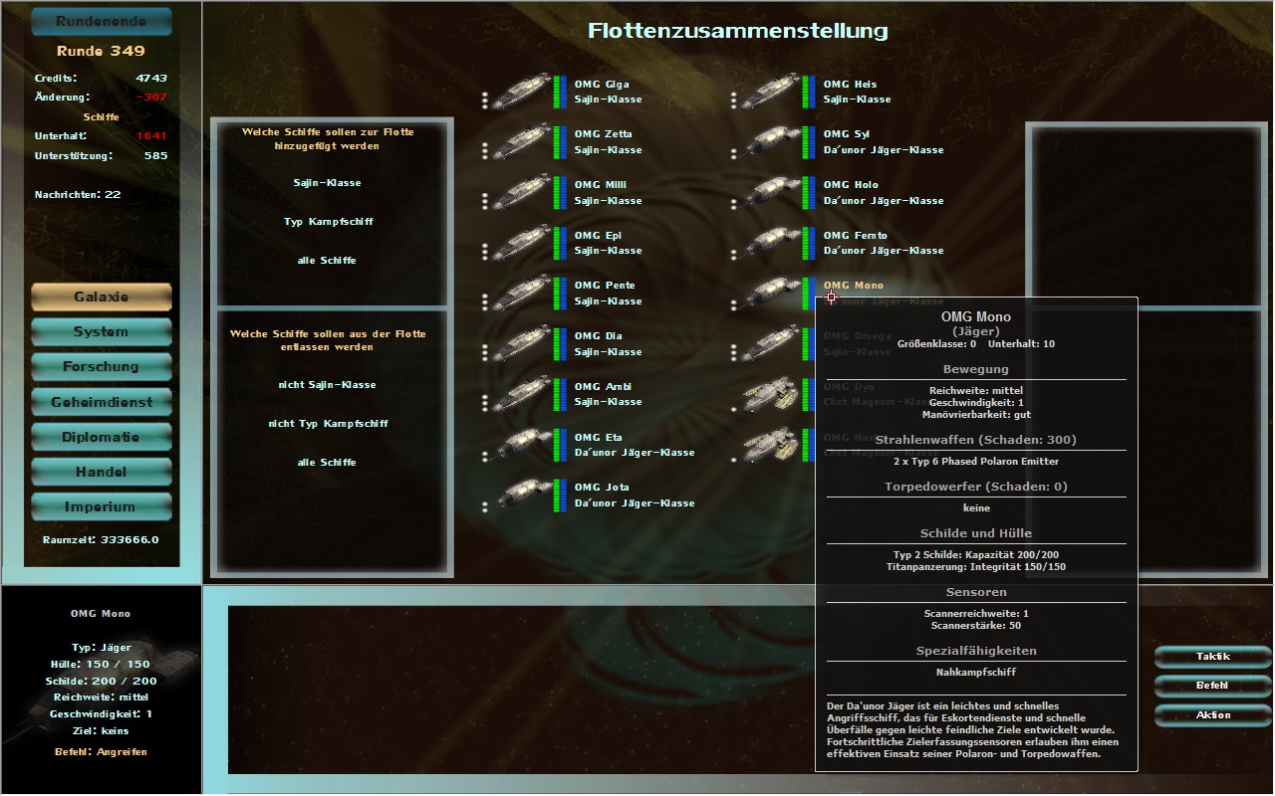Select the OMG Syl fighter icon
Viewport: 1275px width, 796px height.
click(769, 141)
